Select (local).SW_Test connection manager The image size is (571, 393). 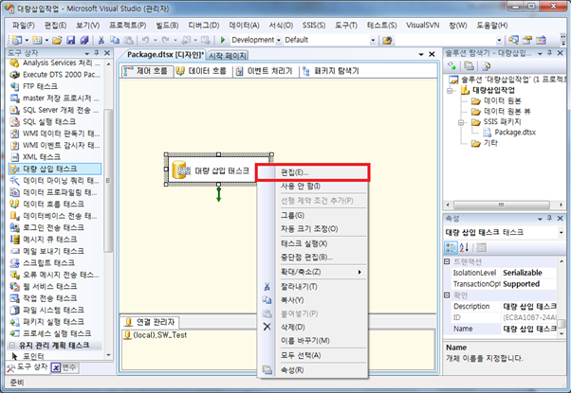click(156, 335)
